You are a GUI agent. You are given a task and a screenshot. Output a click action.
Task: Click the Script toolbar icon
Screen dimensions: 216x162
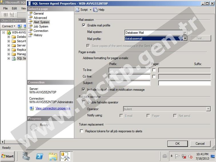[77, 10]
